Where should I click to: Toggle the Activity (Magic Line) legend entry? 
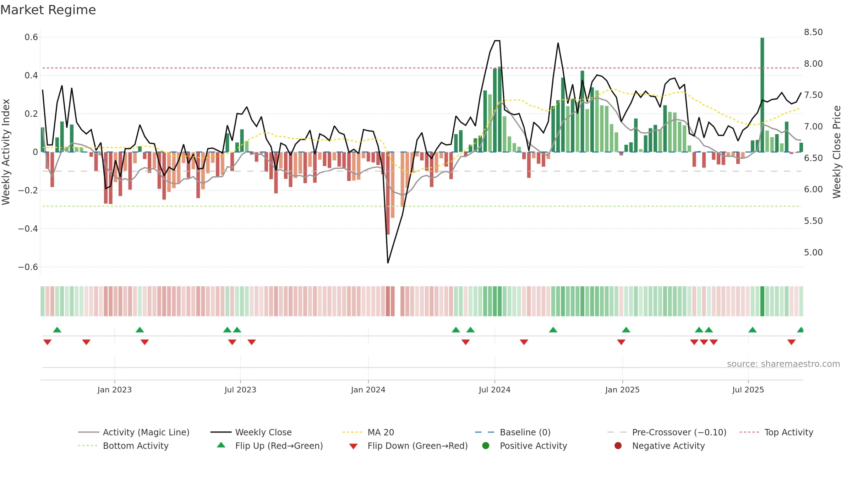pyautogui.click(x=133, y=432)
